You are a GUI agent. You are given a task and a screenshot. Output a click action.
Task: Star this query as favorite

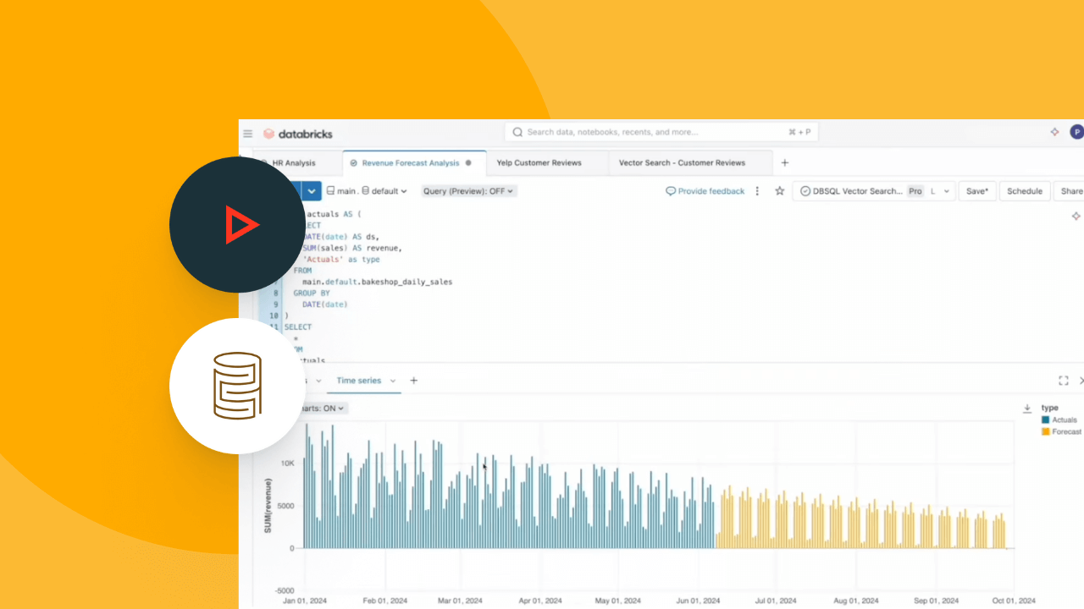(x=780, y=191)
